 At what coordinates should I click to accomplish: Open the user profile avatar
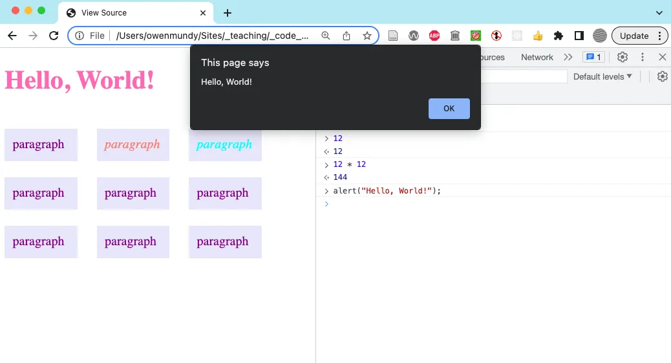click(599, 36)
